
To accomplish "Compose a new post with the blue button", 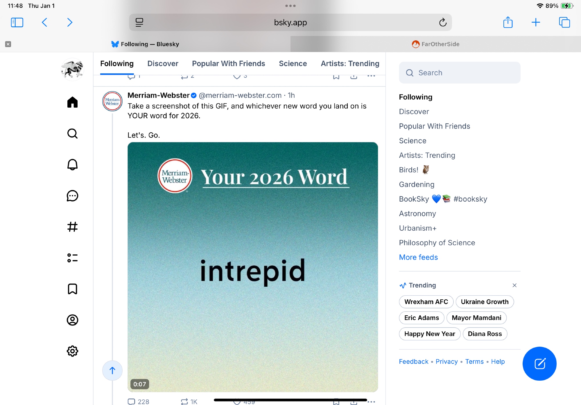I will [x=539, y=364].
